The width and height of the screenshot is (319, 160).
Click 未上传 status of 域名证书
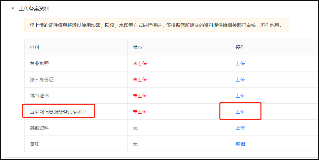coord(140,96)
